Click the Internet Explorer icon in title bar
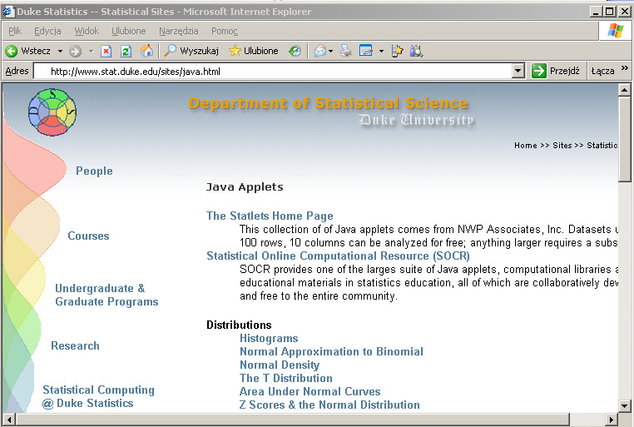This screenshot has width=634, height=427. [x=8, y=12]
